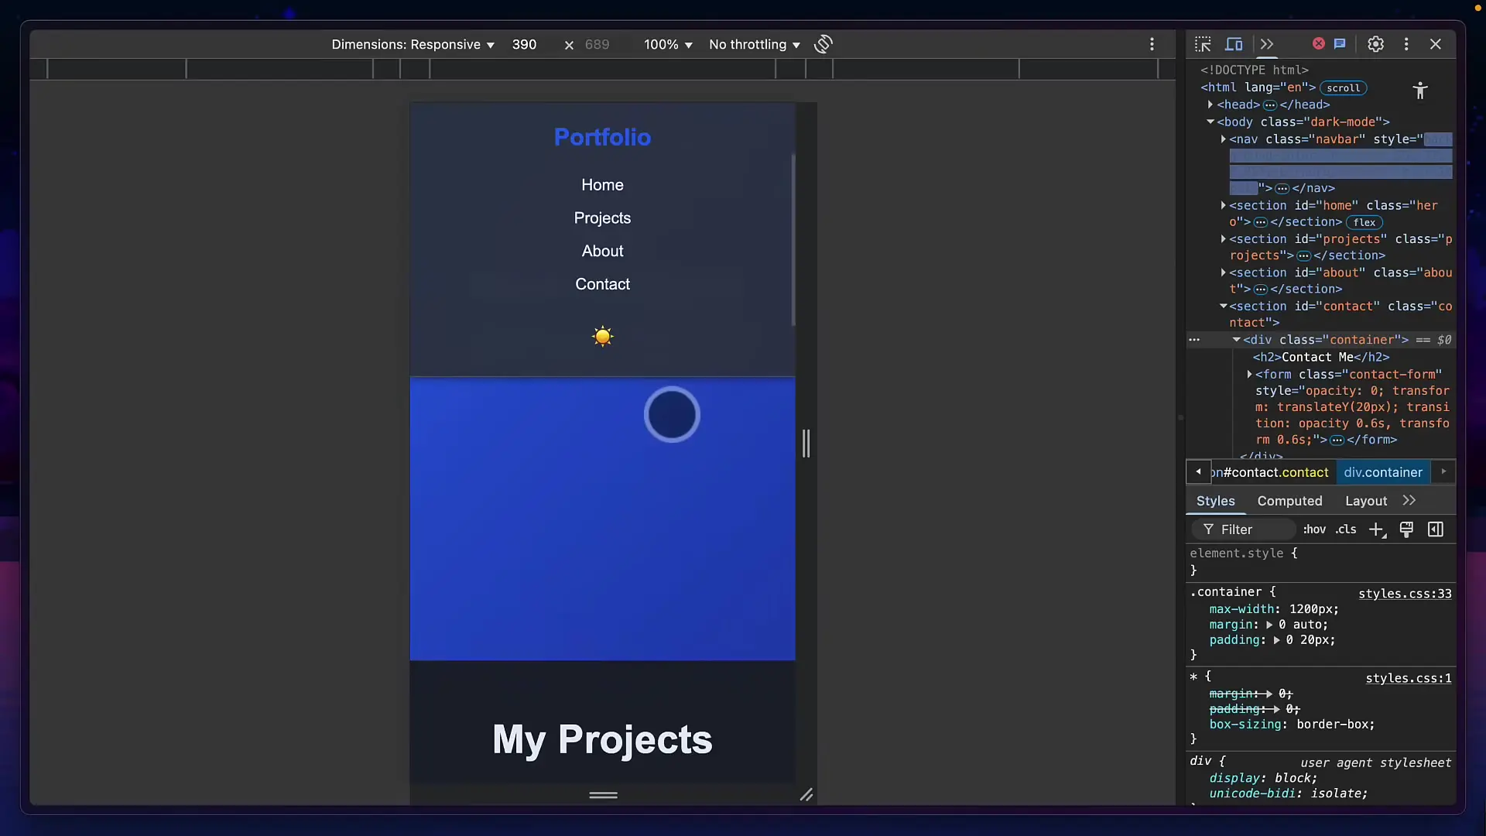Open more DevTools tabs chevron
The width and height of the screenshot is (1486, 836).
1267,44
